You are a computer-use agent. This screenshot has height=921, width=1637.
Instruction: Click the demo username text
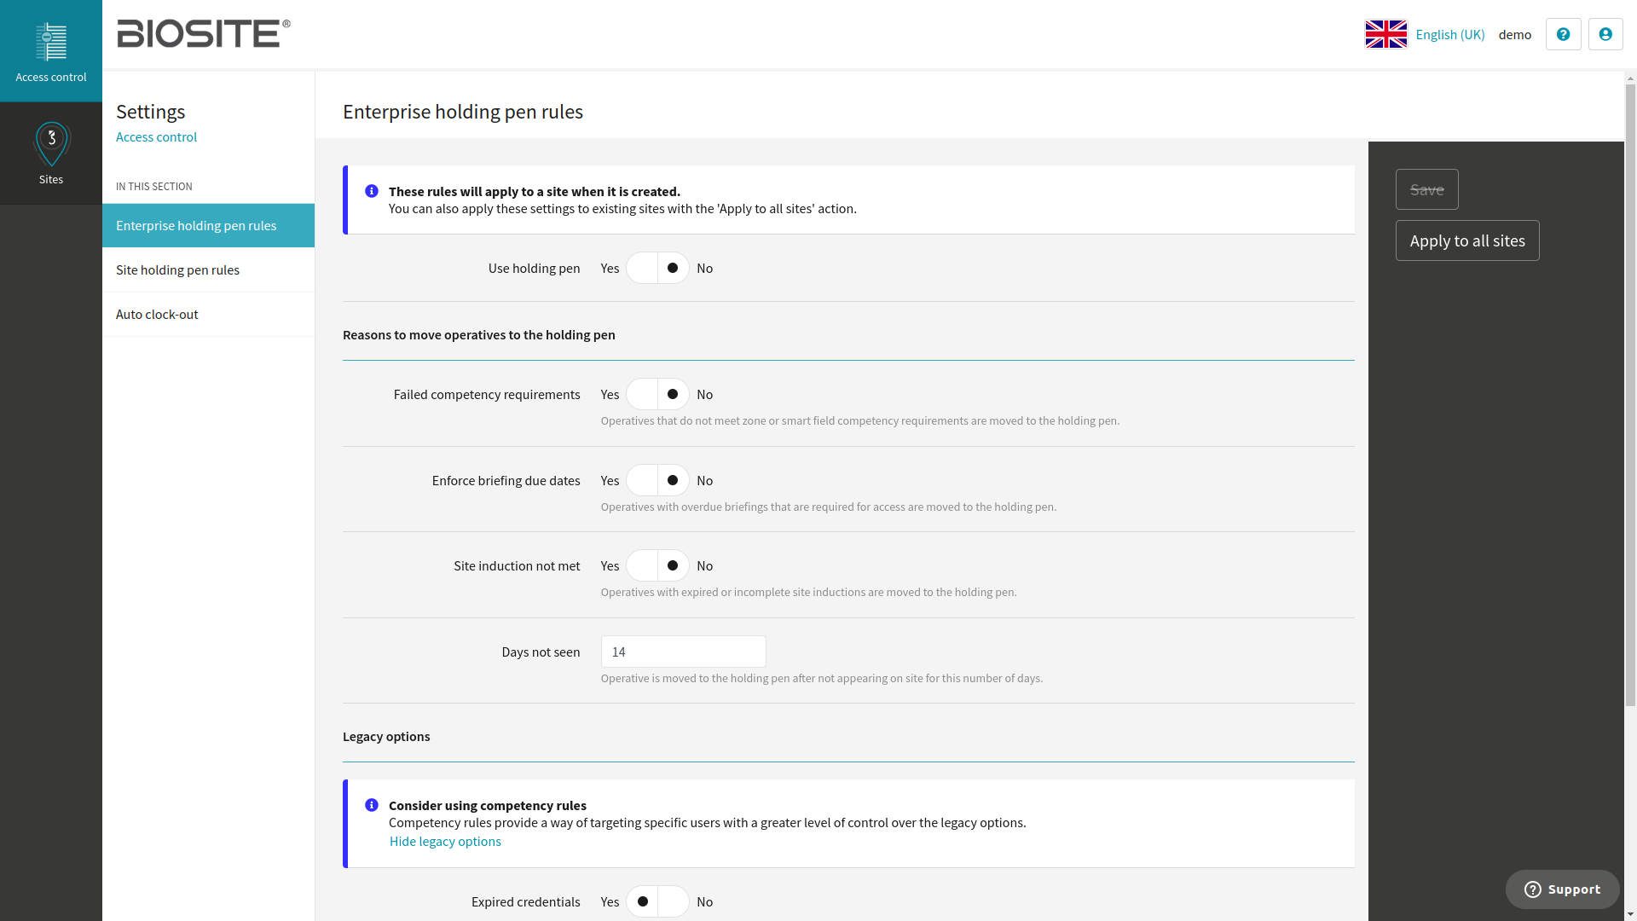point(1515,34)
